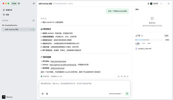Click the 项目列表 section label

[x=5, y=21]
